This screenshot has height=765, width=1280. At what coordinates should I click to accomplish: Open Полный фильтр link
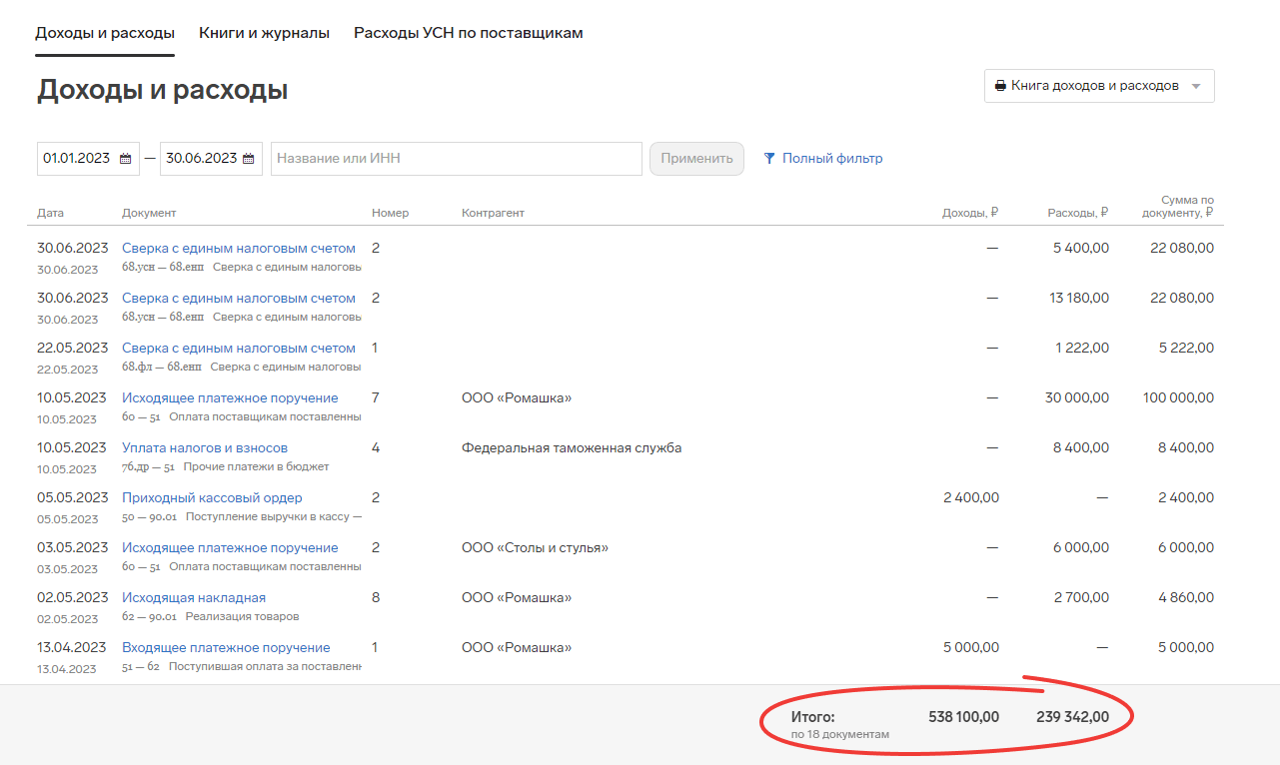[x=832, y=158]
